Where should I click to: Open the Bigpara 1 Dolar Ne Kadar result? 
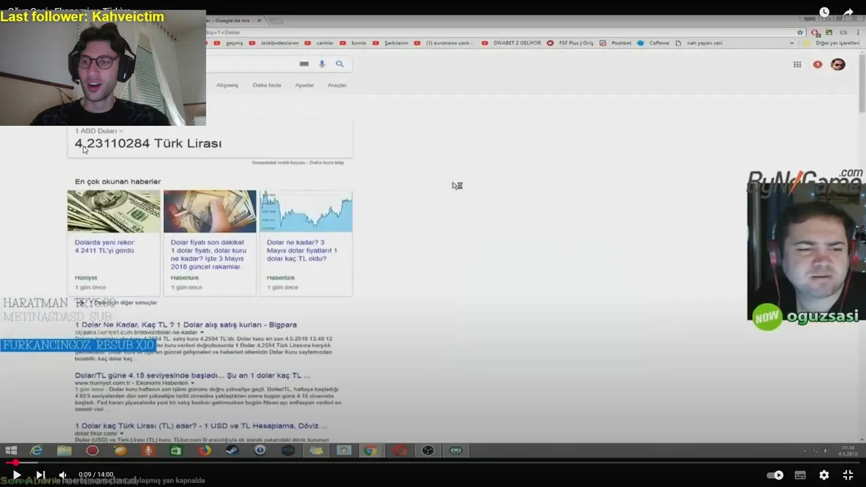point(186,325)
